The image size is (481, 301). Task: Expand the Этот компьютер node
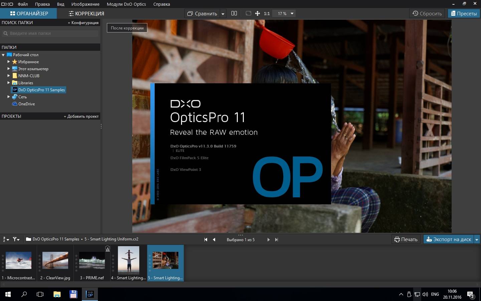pos(9,69)
